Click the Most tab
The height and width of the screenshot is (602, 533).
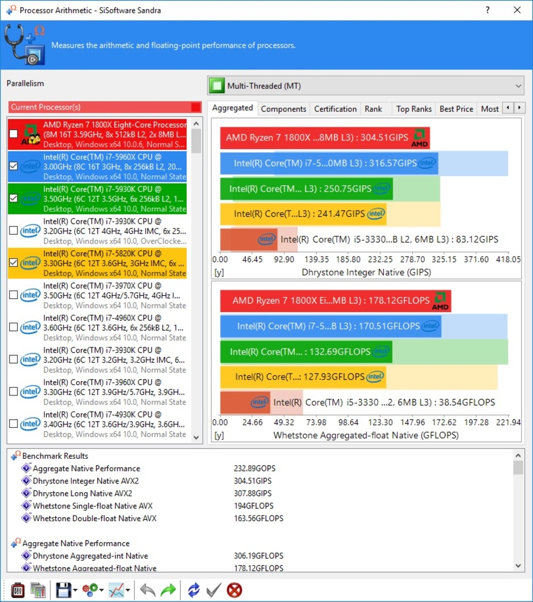[x=490, y=109]
